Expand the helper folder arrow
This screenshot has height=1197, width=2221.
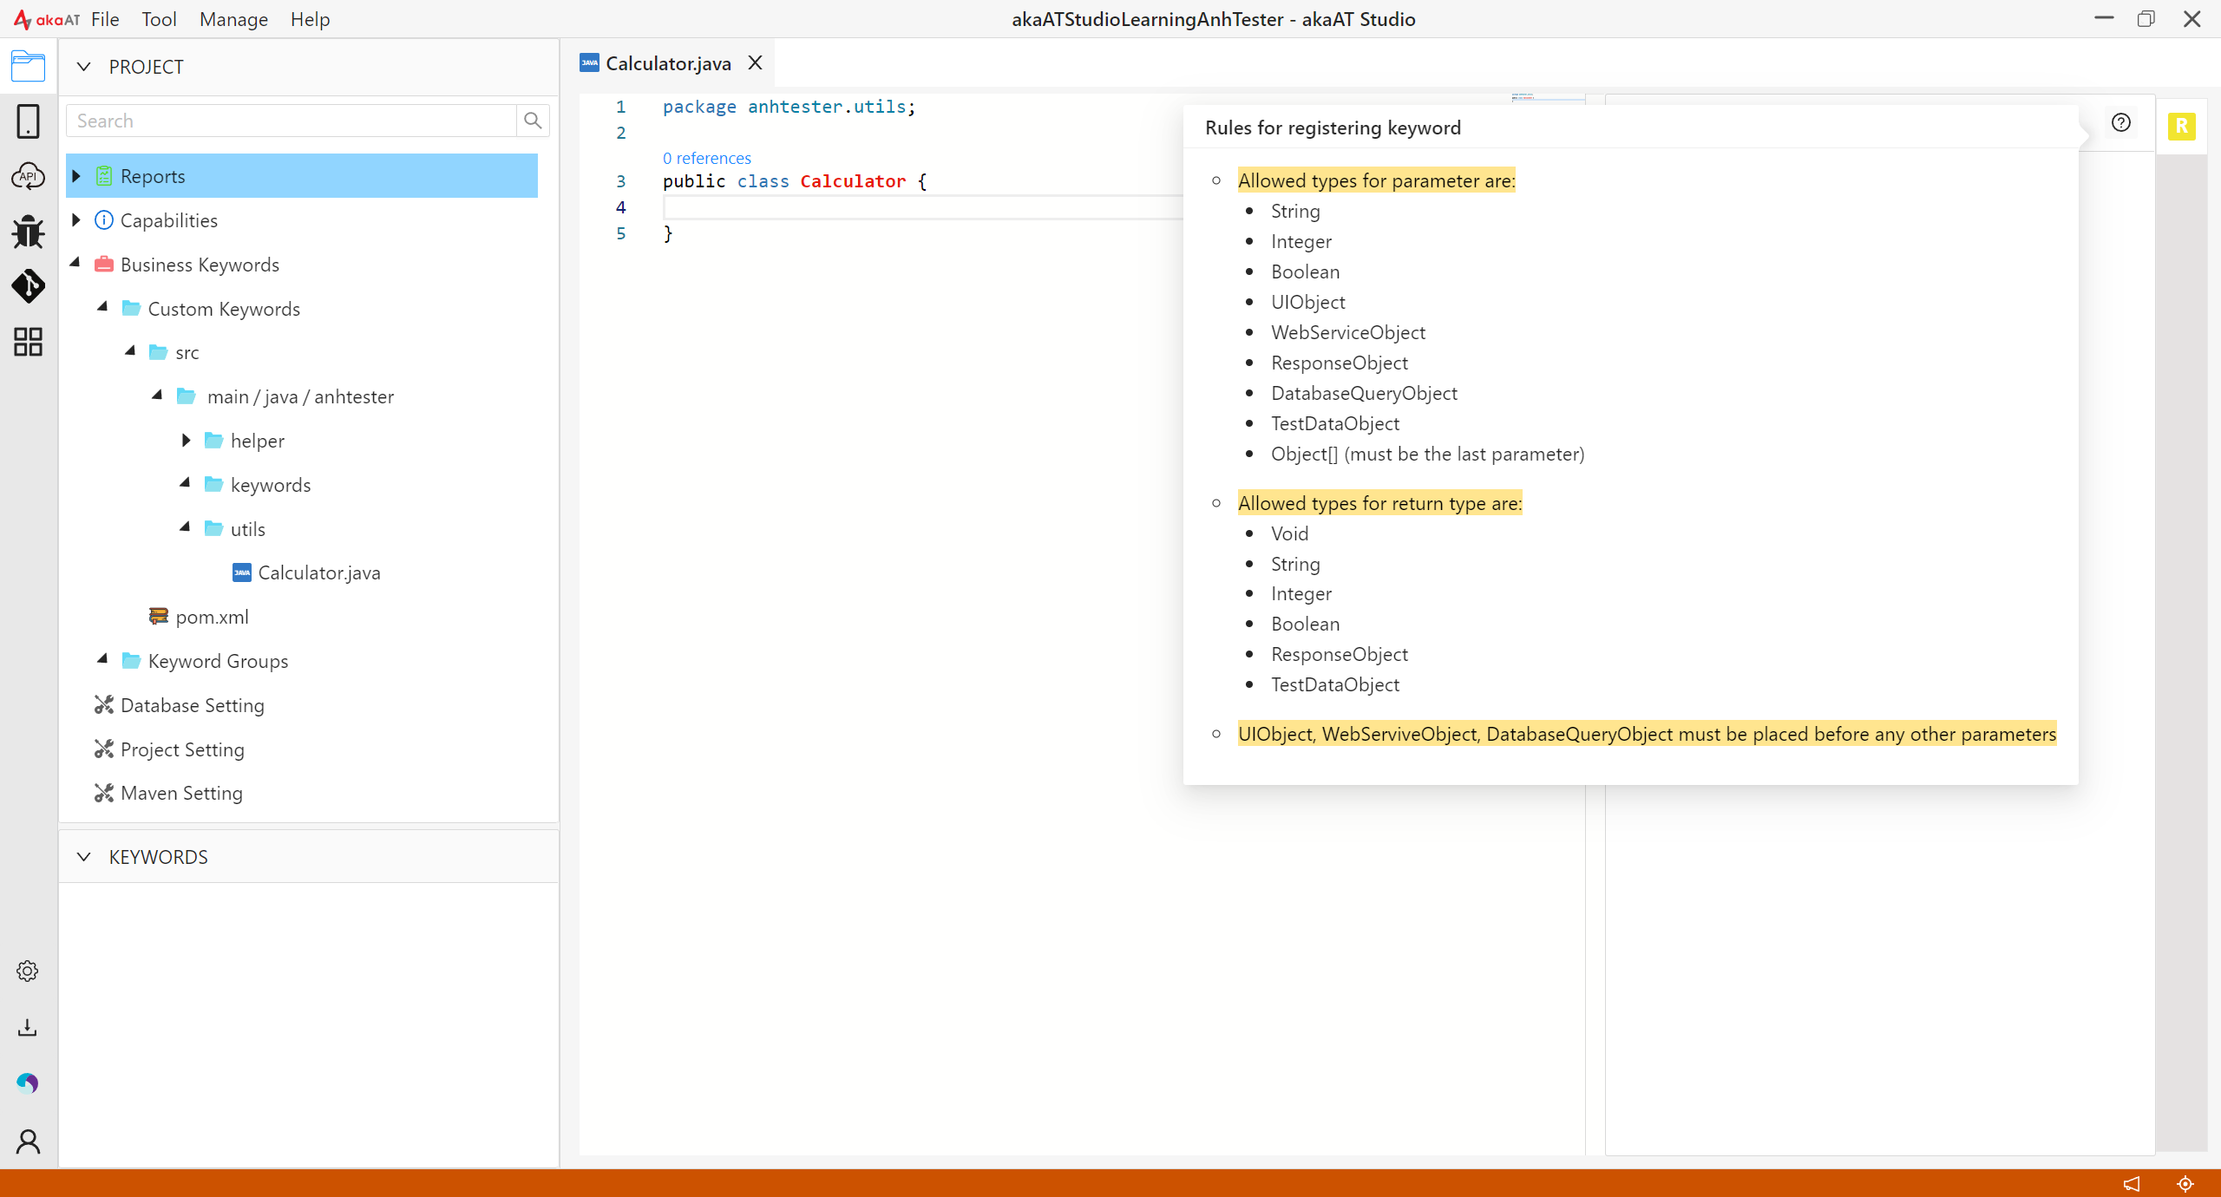point(186,441)
